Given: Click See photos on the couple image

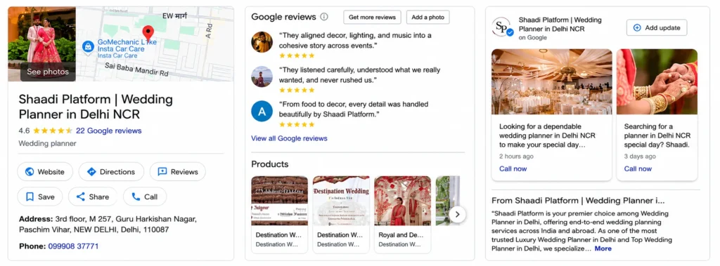Looking at the screenshot, I should [x=48, y=72].
